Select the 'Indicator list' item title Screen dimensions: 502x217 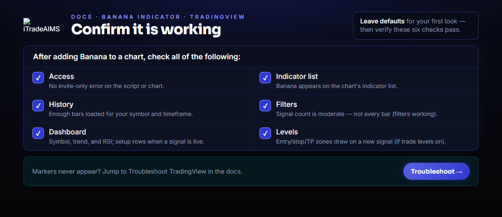(297, 76)
